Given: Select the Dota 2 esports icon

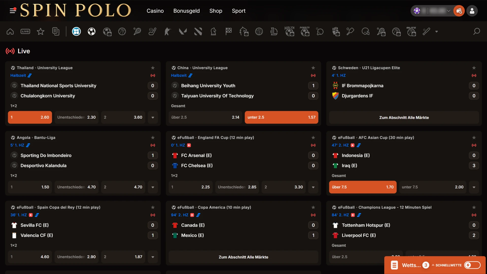Looking at the screenshot, I should point(198,31).
